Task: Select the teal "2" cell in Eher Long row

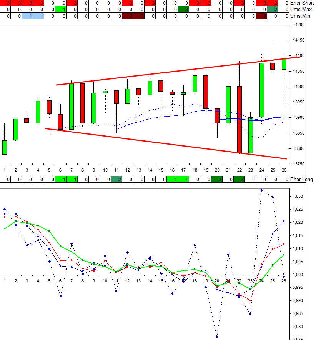Action: [x=116, y=179]
